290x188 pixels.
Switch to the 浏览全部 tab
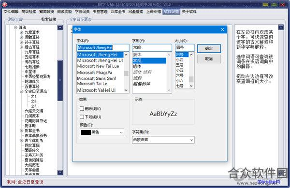click(15, 19)
